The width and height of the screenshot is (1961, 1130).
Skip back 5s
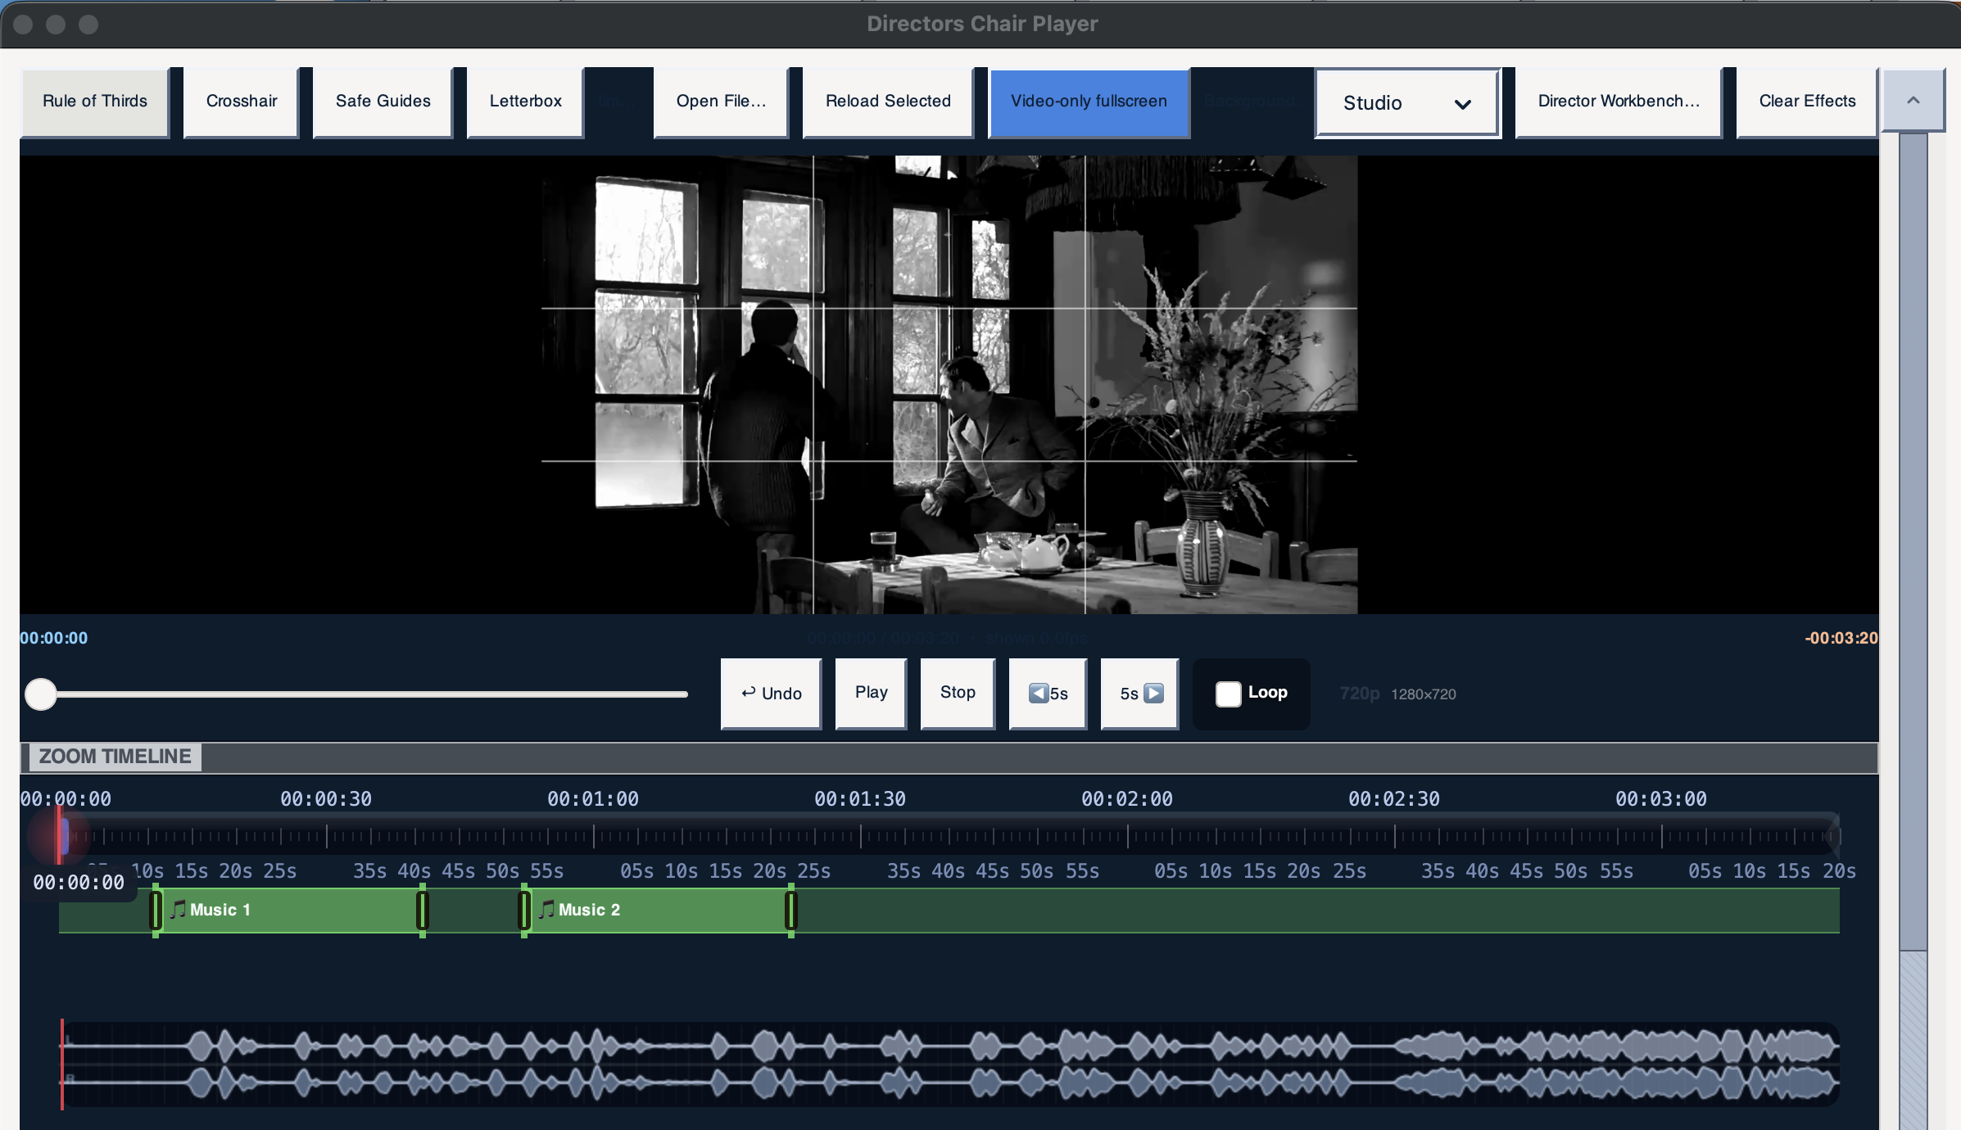point(1048,694)
